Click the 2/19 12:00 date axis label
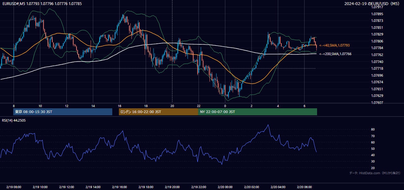 67,187
